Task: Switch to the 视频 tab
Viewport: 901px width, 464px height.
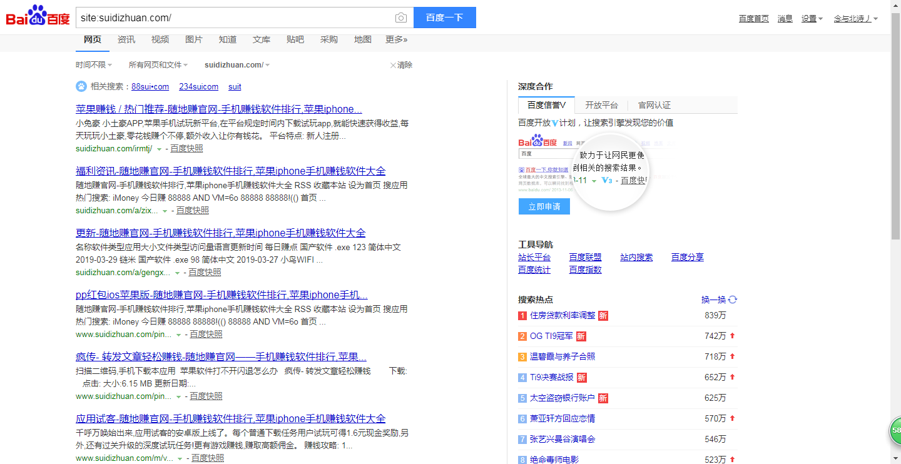Action: click(160, 39)
